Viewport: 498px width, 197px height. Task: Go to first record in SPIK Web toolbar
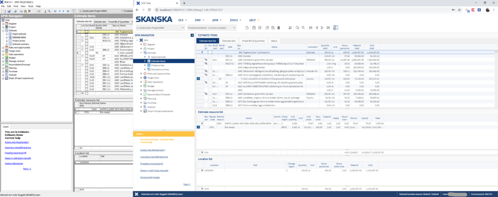coord(311,28)
